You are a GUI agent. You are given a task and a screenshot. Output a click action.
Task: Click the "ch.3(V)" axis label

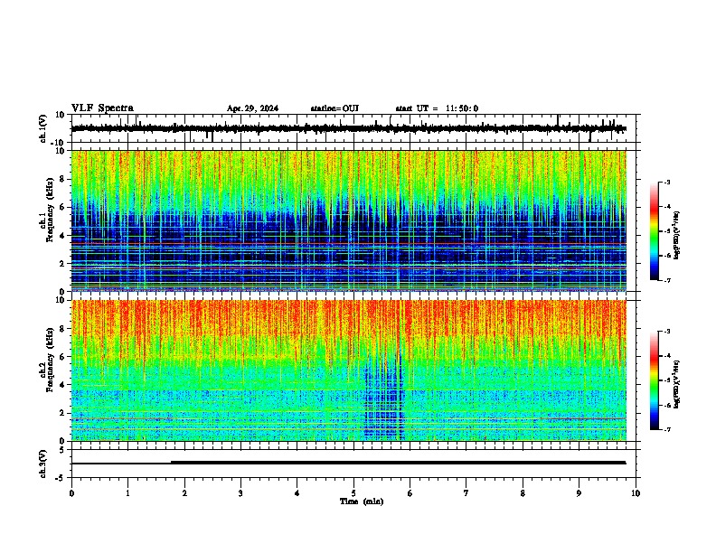(x=42, y=464)
